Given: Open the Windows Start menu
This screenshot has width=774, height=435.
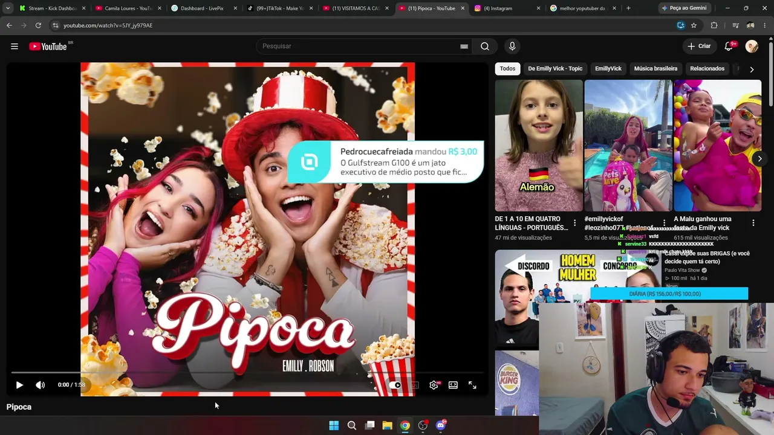Looking at the screenshot, I should [334, 425].
